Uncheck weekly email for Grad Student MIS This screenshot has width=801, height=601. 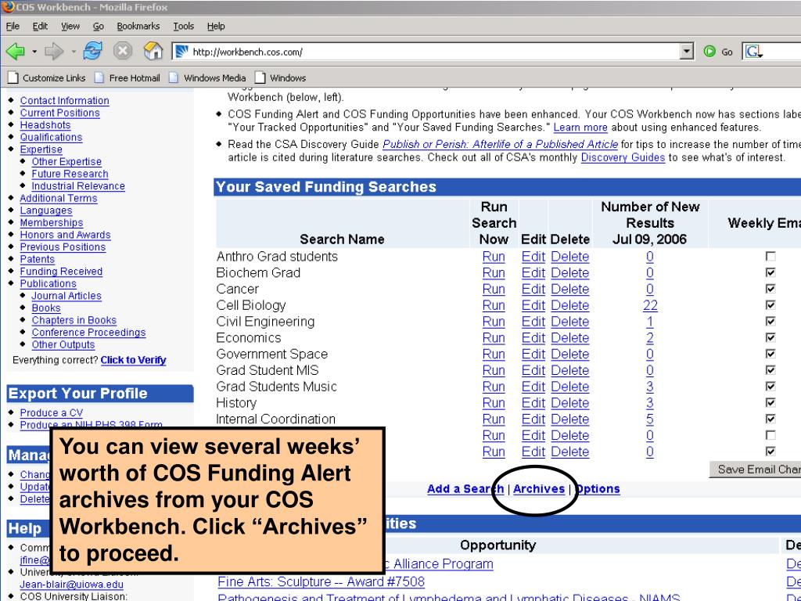tap(770, 370)
